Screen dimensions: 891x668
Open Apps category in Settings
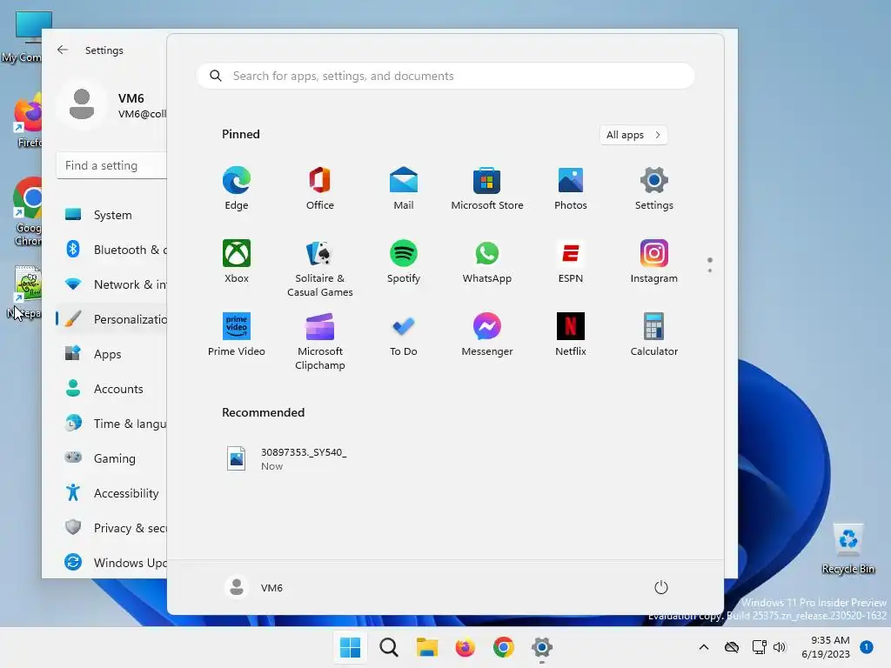point(112,354)
